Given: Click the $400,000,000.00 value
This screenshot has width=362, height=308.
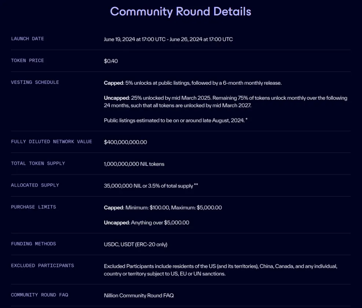Looking at the screenshot, I should click(x=125, y=142).
